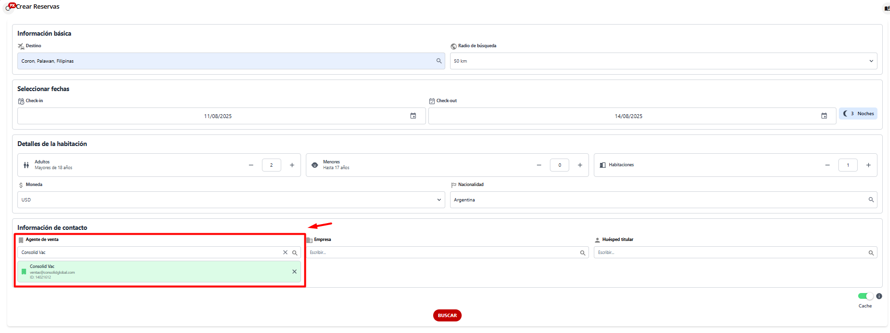Click the search icon in Empresa field
The height and width of the screenshot is (333, 890).
point(583,253)
